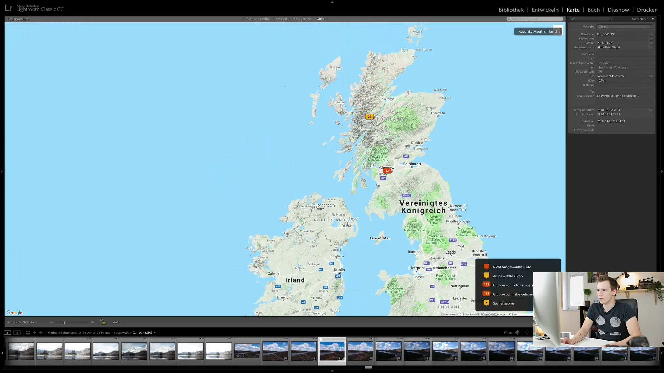Open the Buch module
Image resolution: width=664 pixels, height=373 pixels.
point(593,10)
